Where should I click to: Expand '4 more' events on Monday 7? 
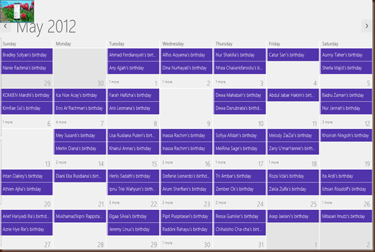coord(61,122)
